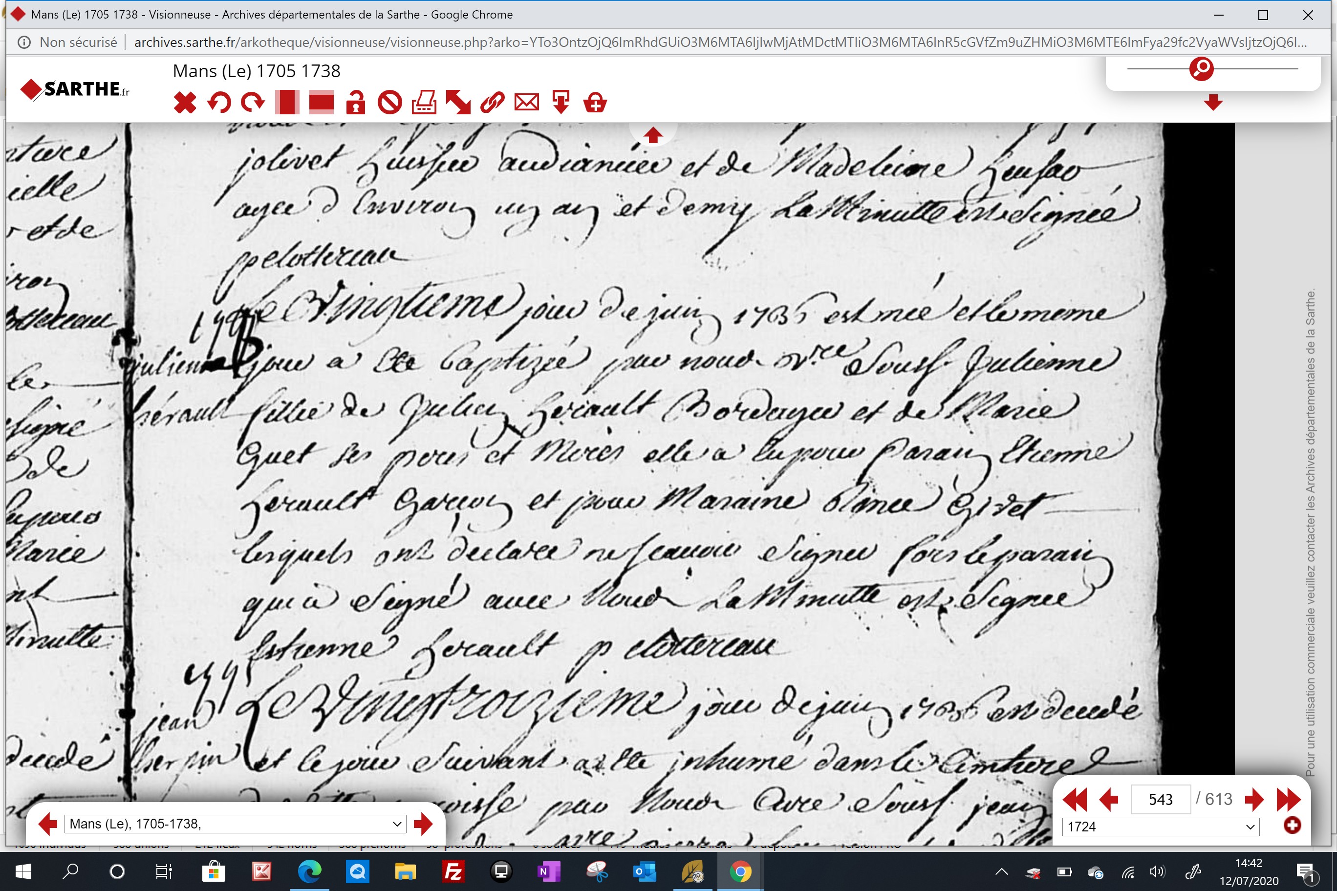Download the image with arrow icon
Viewport: 1337px width, 891px height.
coord(561,103)
